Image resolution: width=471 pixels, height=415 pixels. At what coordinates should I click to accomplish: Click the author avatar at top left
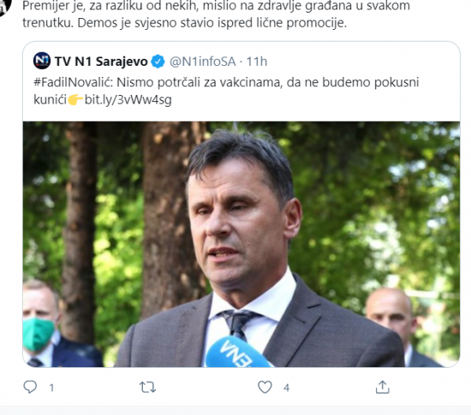[x=5, y=8]
